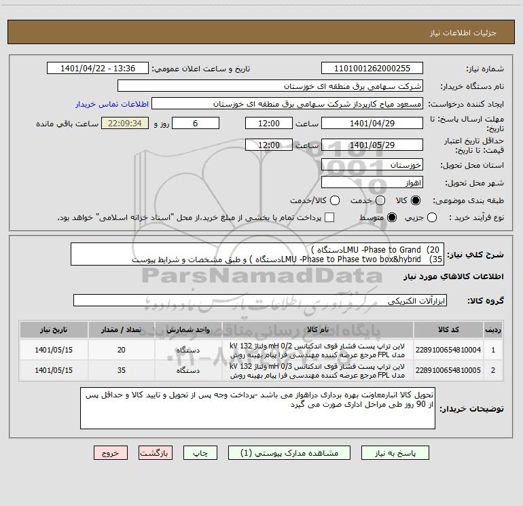
Task: Click the remaining days field showing 6
Action: tap(196, 123)
